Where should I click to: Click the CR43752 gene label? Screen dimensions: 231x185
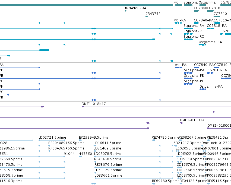point(153,14)
